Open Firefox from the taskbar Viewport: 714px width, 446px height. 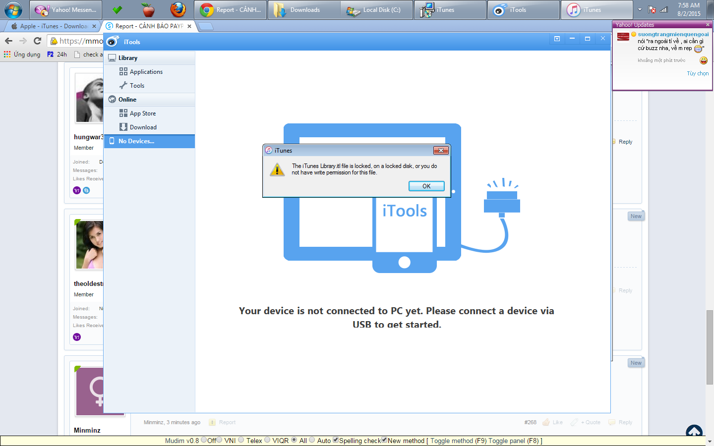coord(178,10)
